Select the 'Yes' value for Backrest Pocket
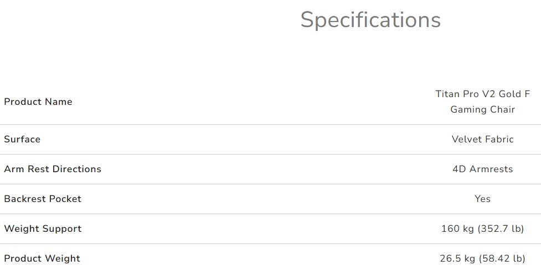The image size is (541, 271). [482, 199]
